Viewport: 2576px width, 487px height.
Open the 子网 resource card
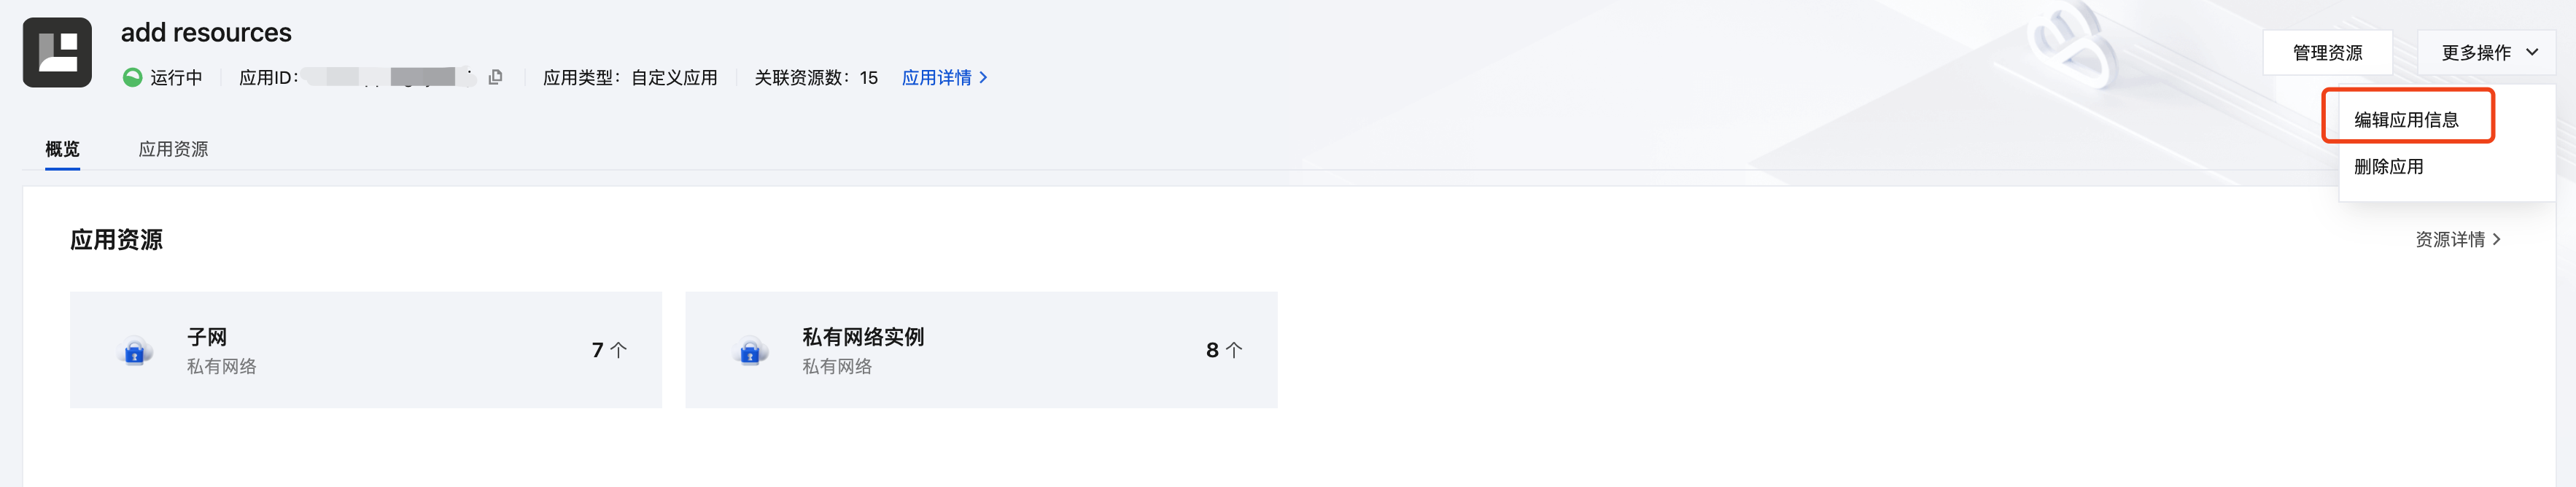click(x=365, y=349)
